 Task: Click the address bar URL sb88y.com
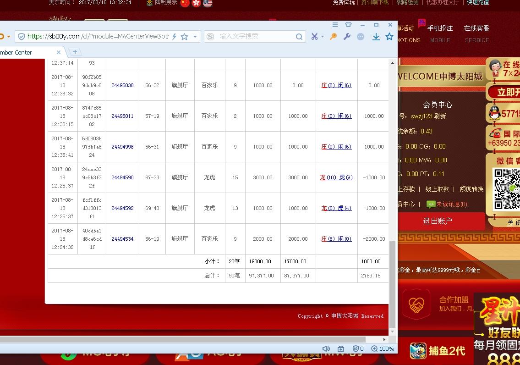pos(98,36)
